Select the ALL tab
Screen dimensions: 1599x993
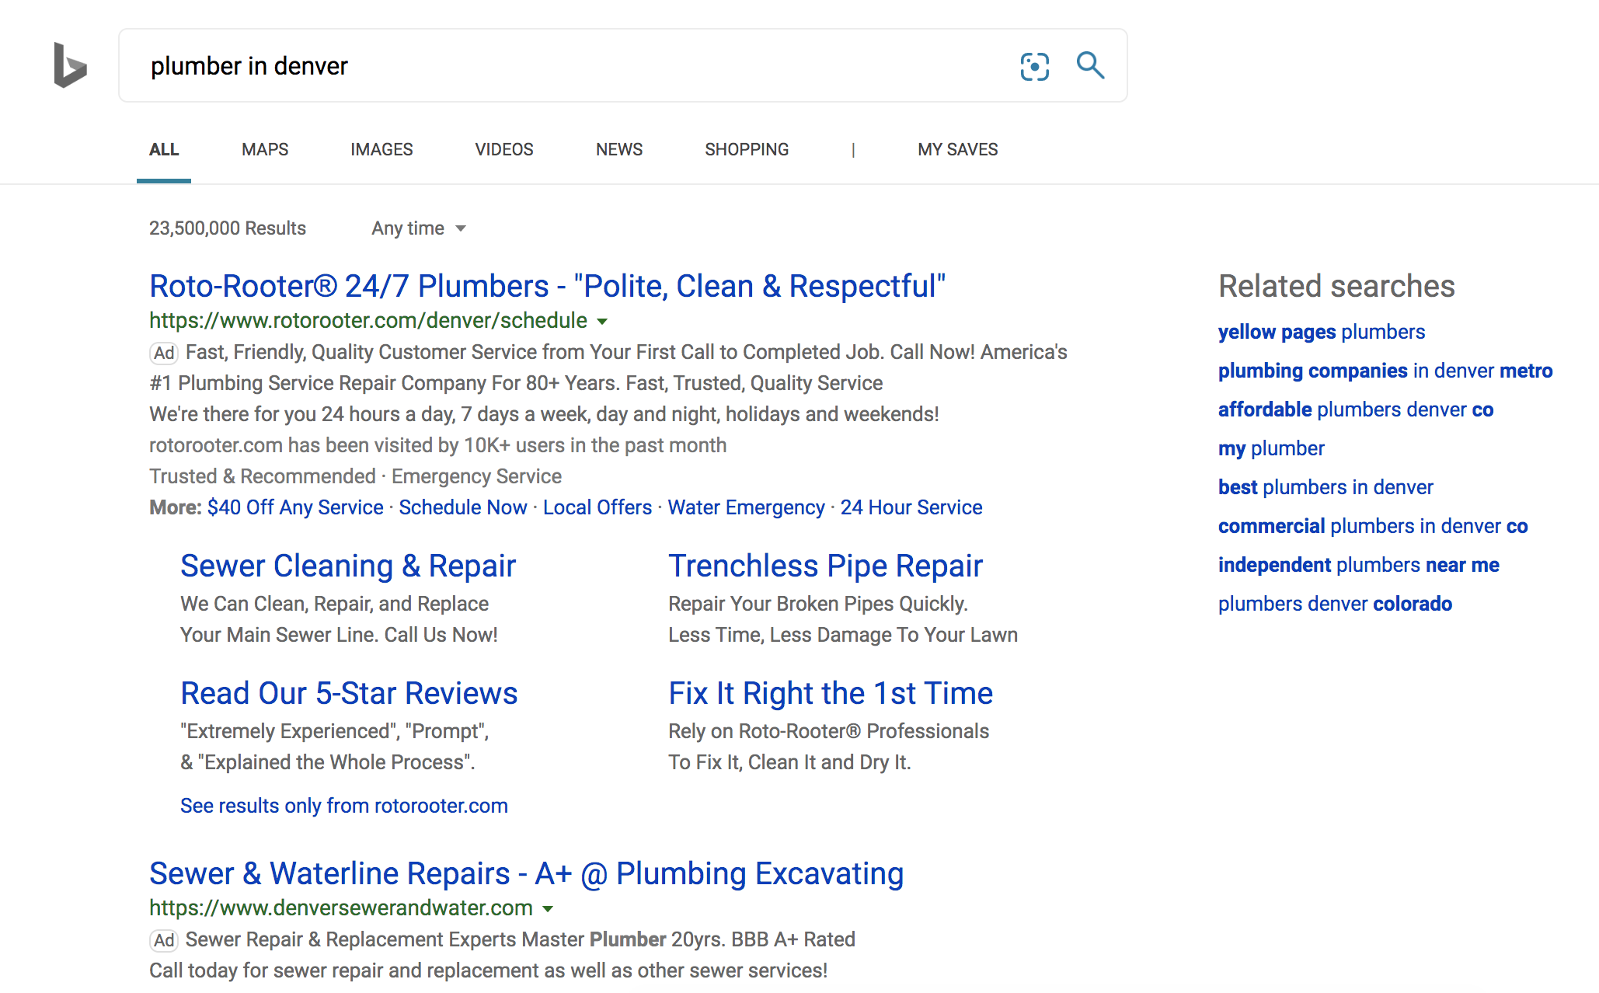pyautogui.click(x=164, y=149)
